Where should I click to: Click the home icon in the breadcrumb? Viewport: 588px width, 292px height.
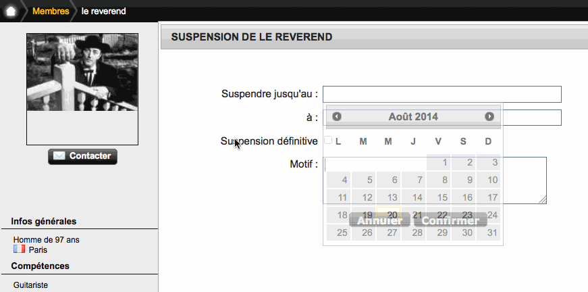click(x=11, y=11)
